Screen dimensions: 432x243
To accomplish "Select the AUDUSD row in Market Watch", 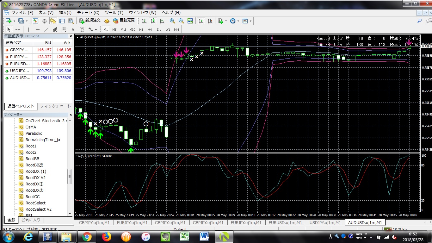I will click(19, 78).
